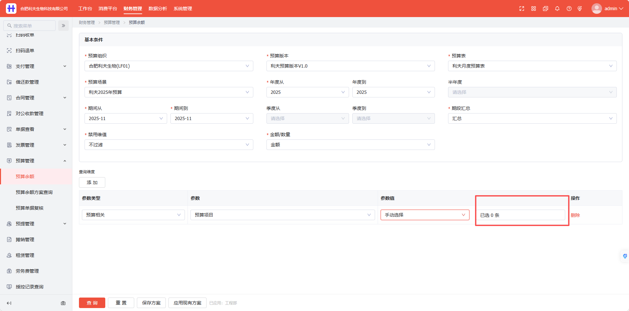Screen dimensions: 629x311
Task: Open 预算余额方案查询 in sidebar
Action: pos(34,192)
